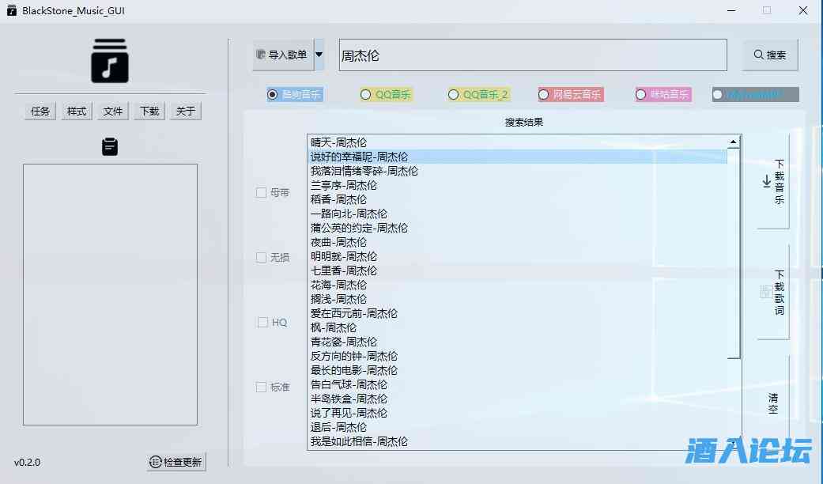Select 花海-周杰伦 in results

click(518, 285)
